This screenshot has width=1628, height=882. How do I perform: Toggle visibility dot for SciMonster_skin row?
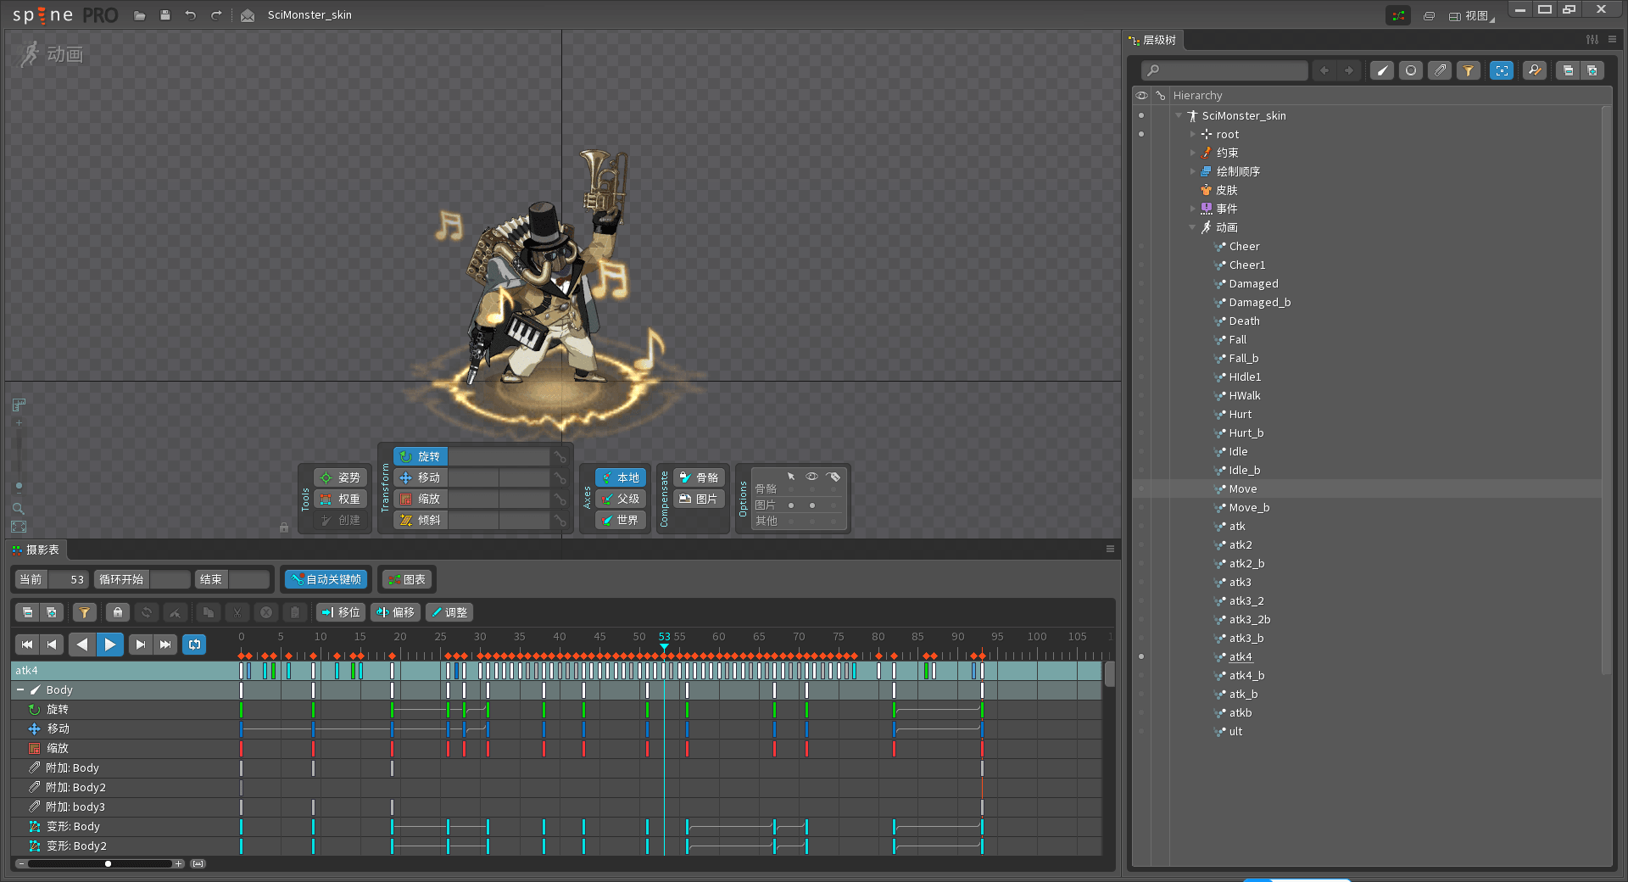1141,115
